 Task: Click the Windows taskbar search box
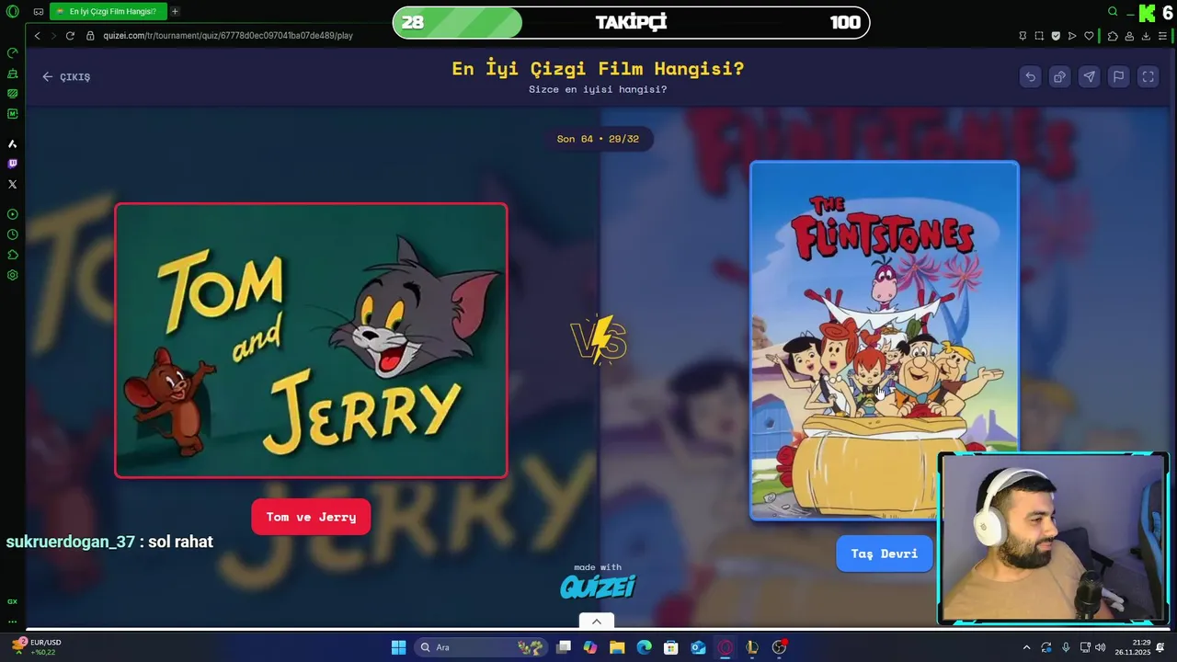coord(480,647)
